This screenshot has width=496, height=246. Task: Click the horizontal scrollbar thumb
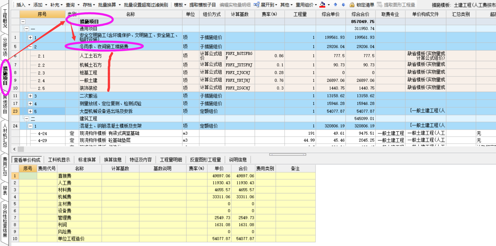tap(21, 149)
